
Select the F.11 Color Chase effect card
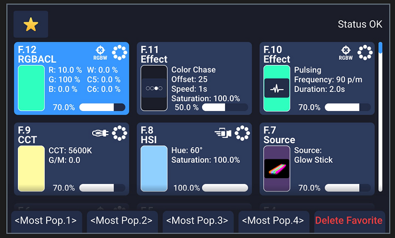[194, 79]
